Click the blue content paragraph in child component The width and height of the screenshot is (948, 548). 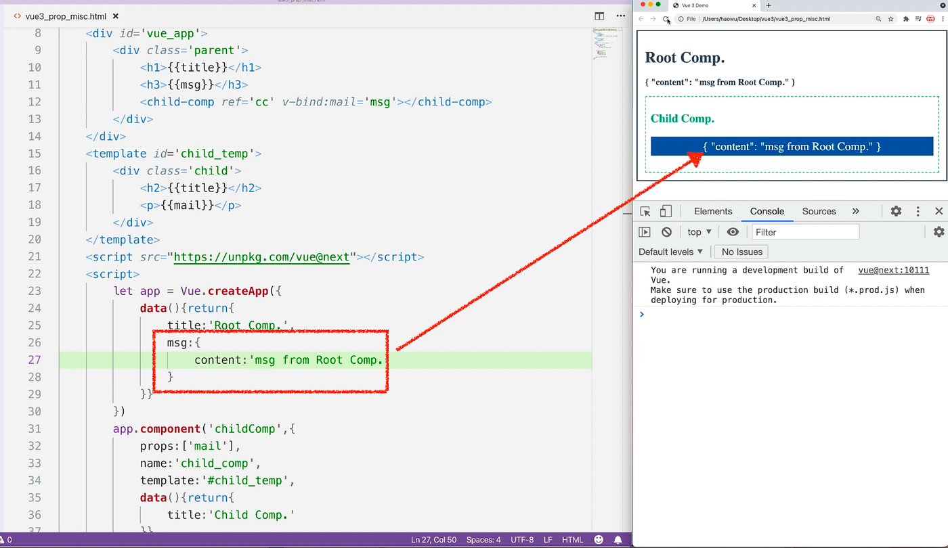point(792,146)
